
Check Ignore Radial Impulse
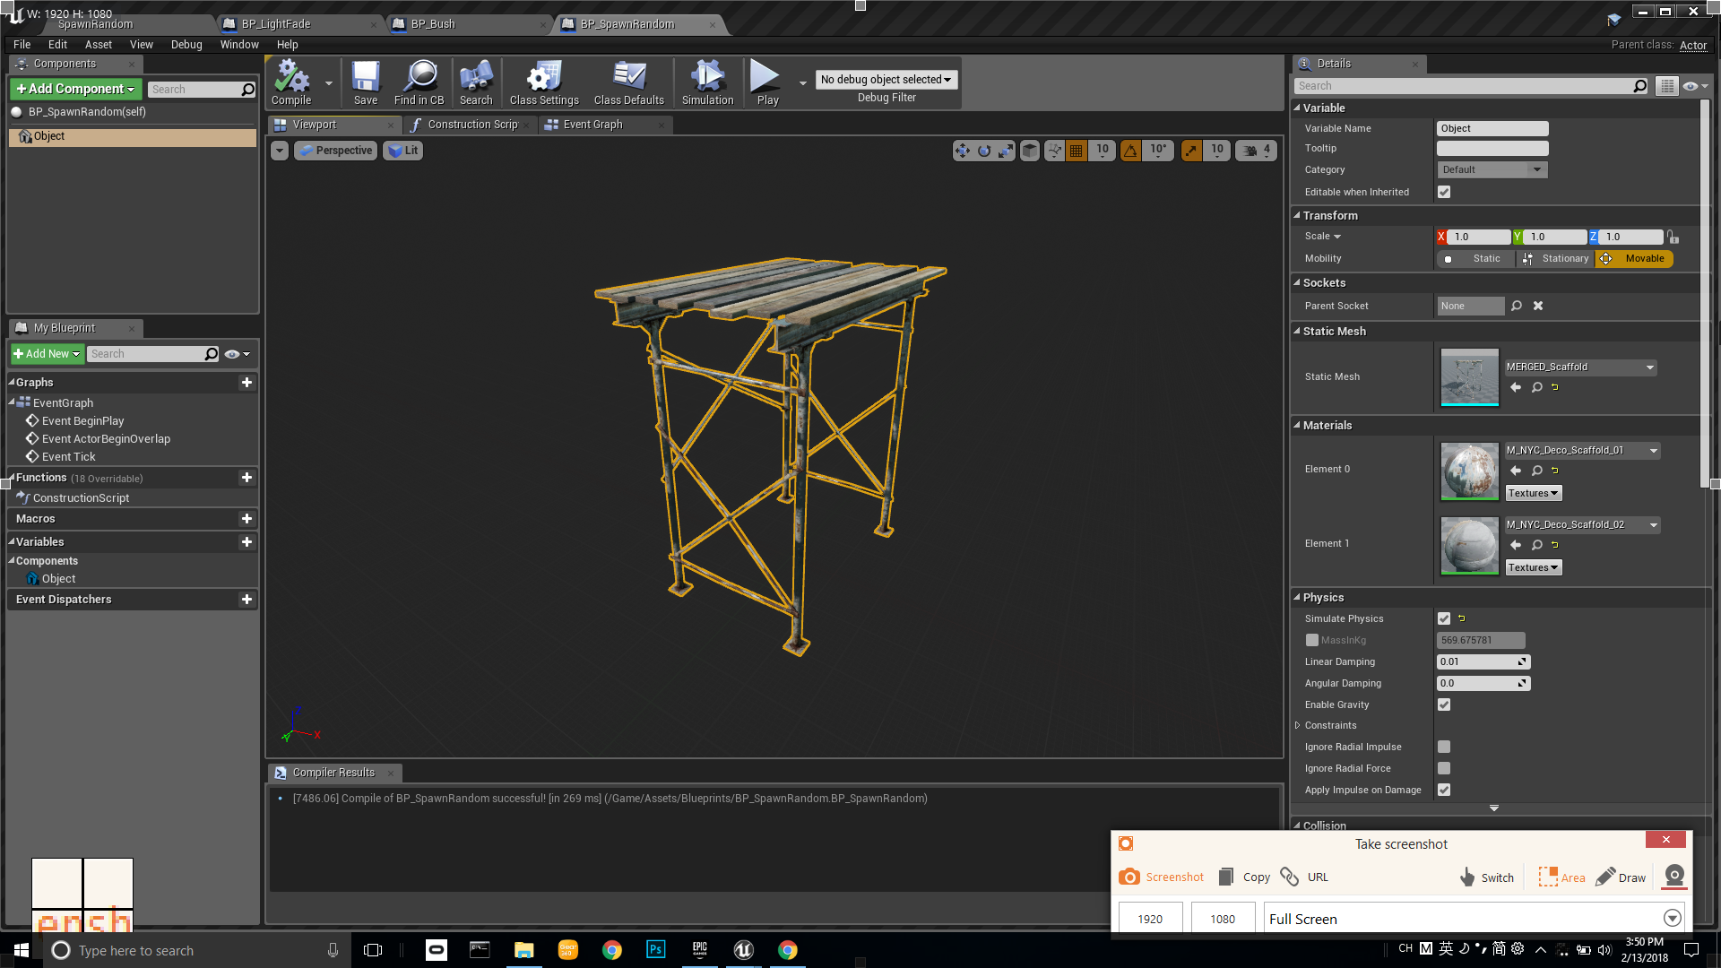(x=1444, y=747)
